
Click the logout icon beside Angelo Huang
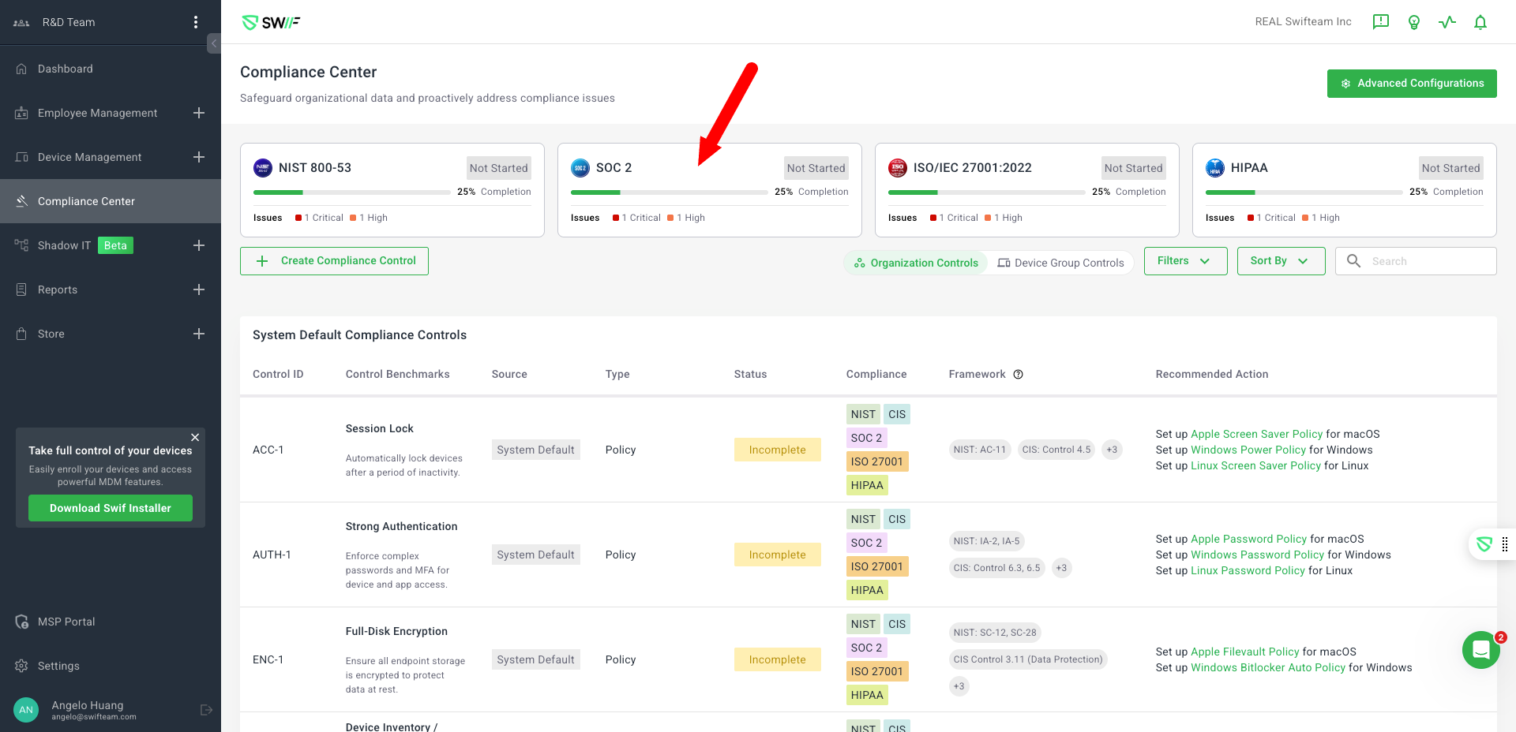pos(206,710)
